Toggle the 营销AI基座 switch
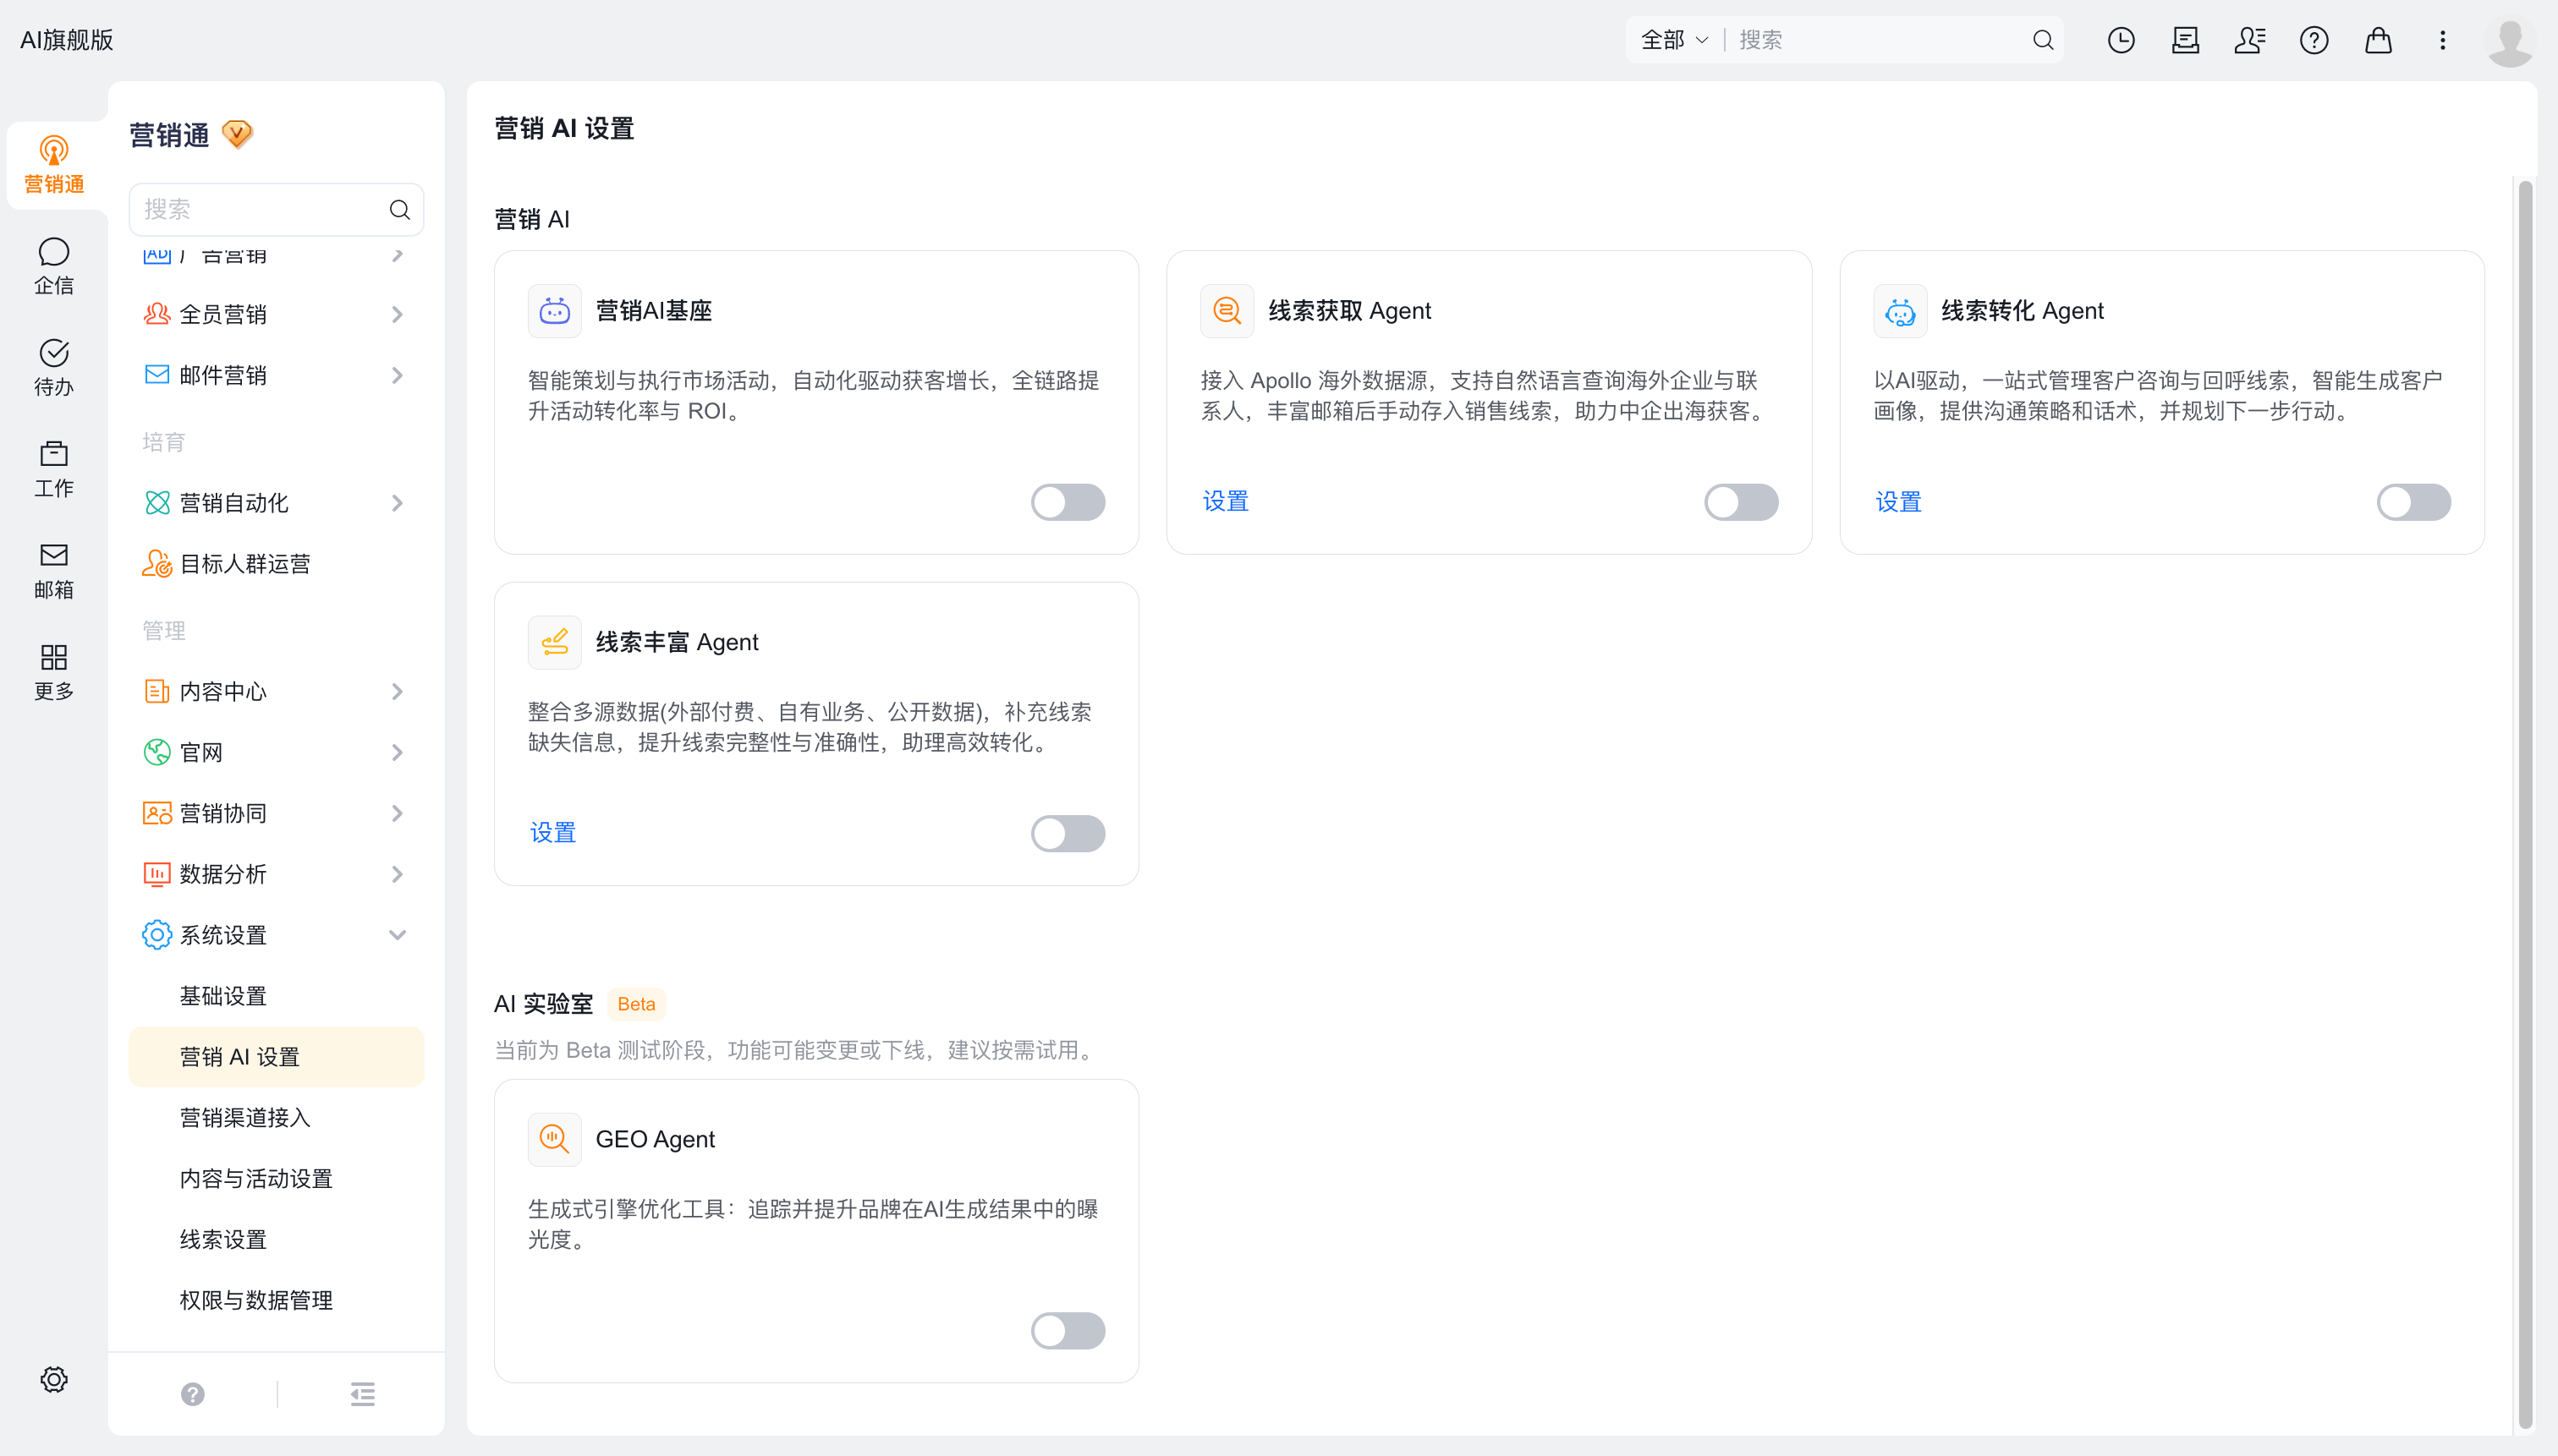Image resolution: width=2558 pixels, height=1456 pixels. (1068, 502)
